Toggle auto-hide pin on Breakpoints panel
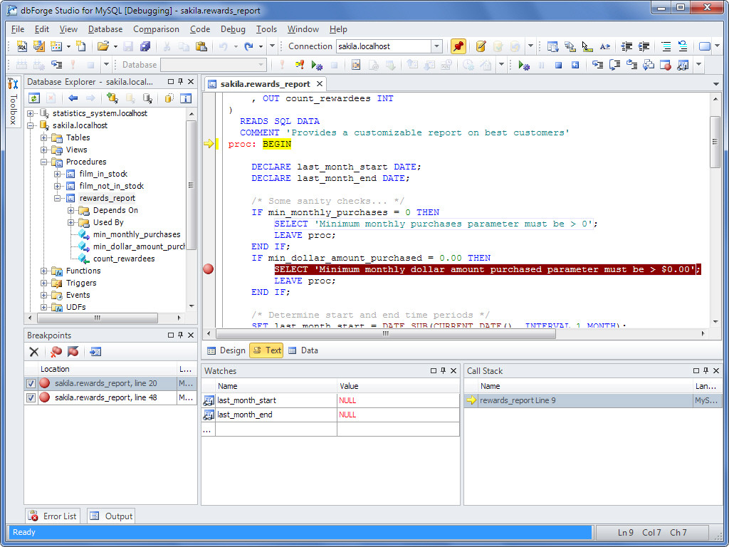 coord(180,335)
